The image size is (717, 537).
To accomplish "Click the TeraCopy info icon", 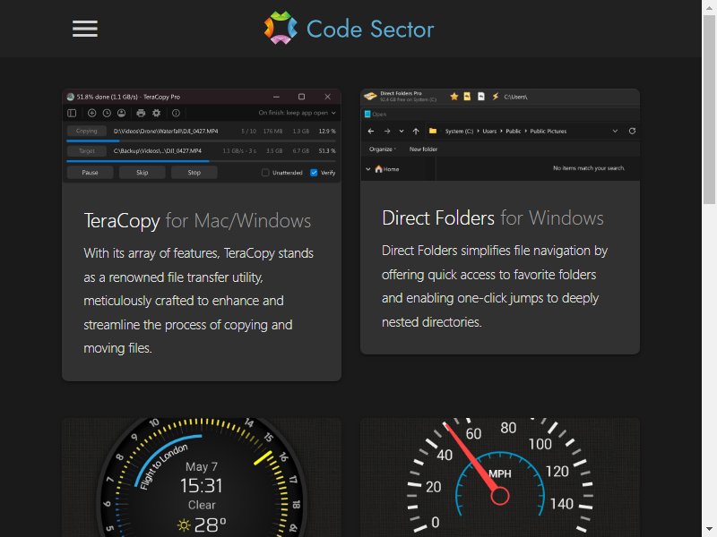I will click(x=176, y=113).
